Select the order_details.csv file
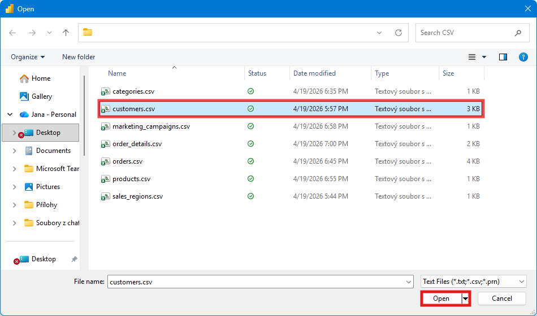Viewport: 537px width, 316px height. 291,144
